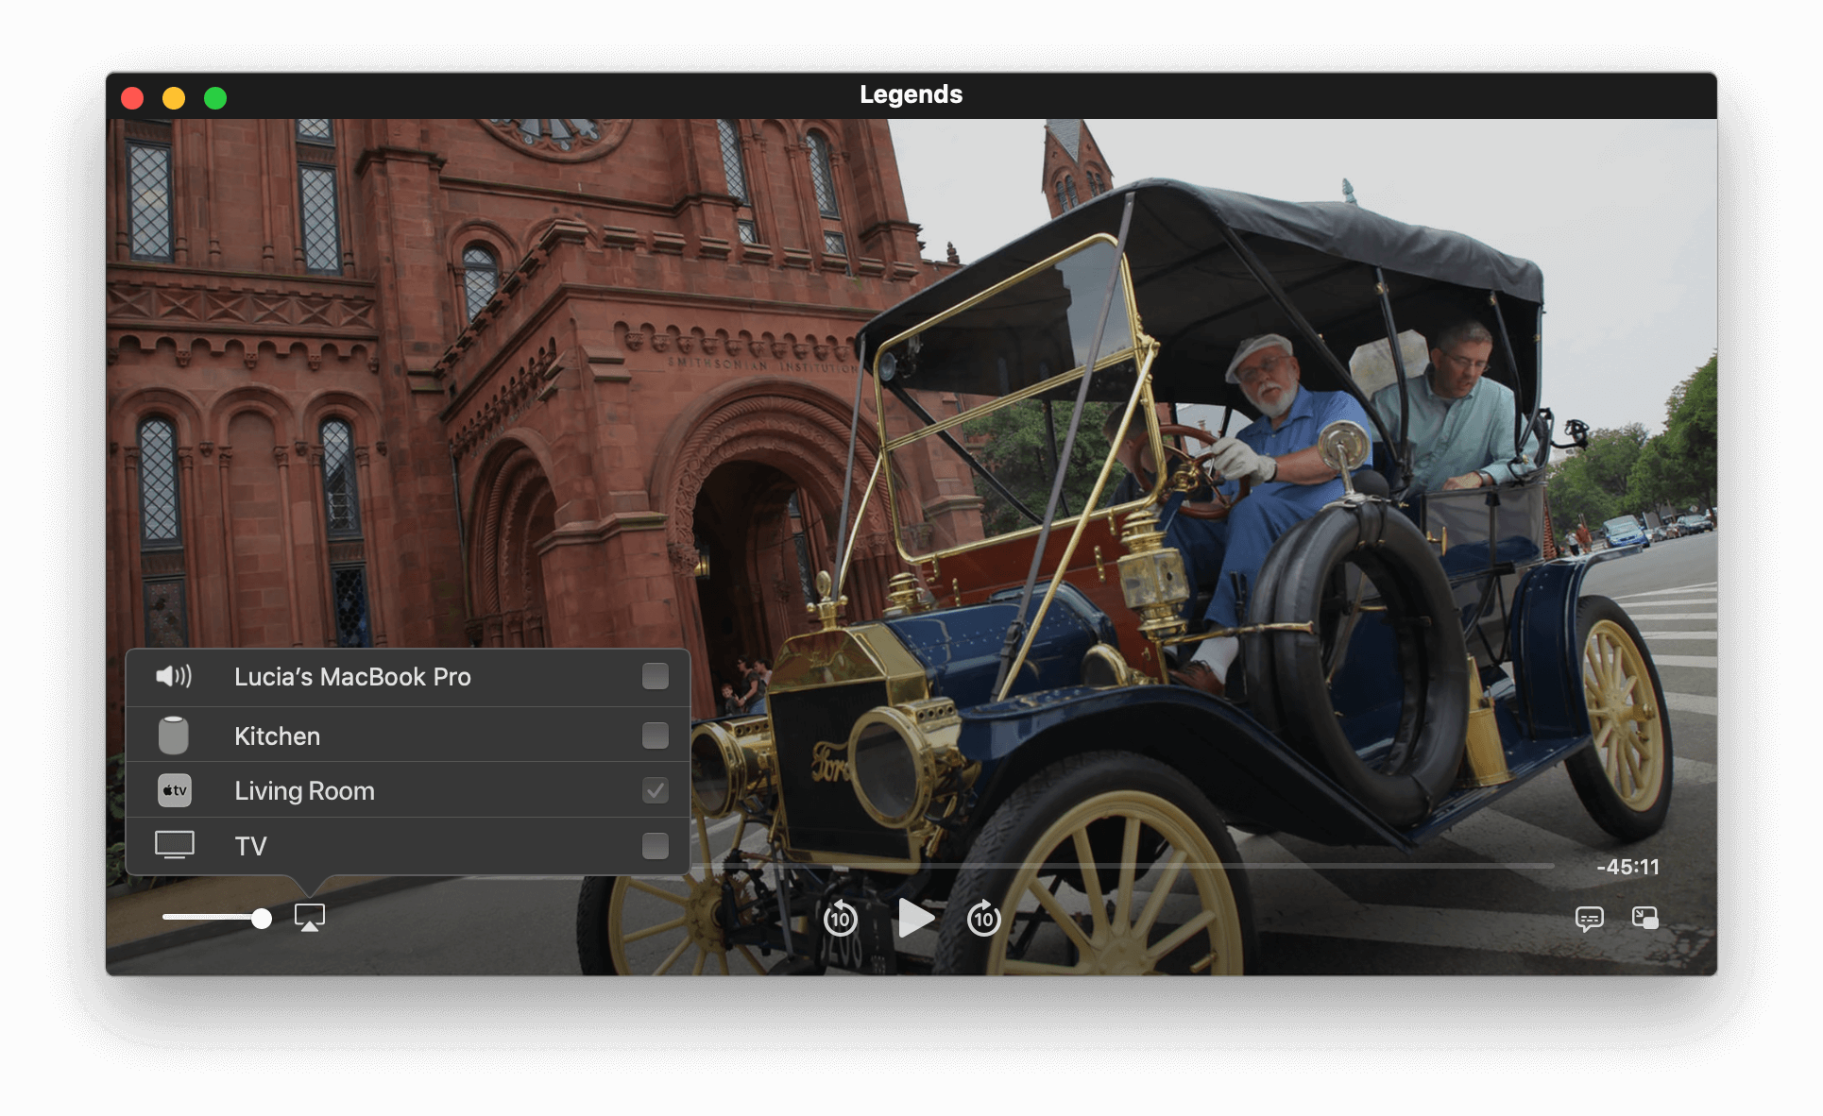The width and height of the screenshot is (1823, 1116).
Task: Click the AirPlay icon in playback controls
Action: pyautogui.click(x=309, y=918)
